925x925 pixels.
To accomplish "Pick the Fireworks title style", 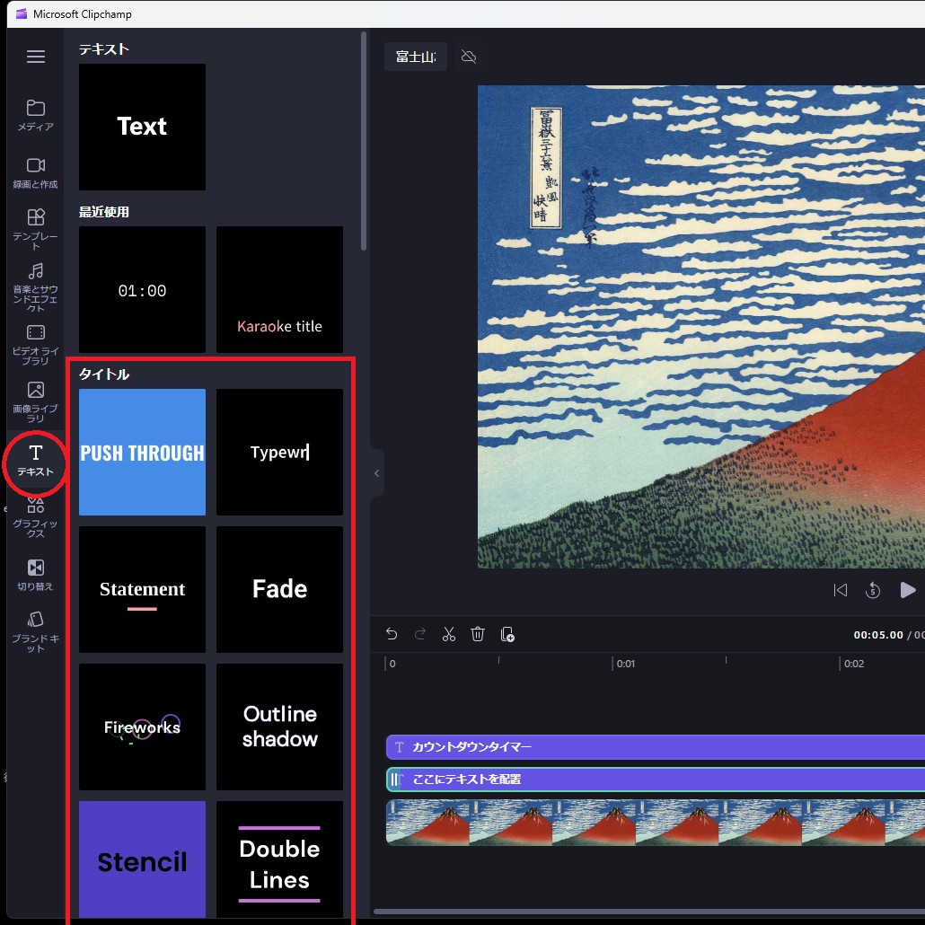I will pyautogui.click(x=142, y=727).
